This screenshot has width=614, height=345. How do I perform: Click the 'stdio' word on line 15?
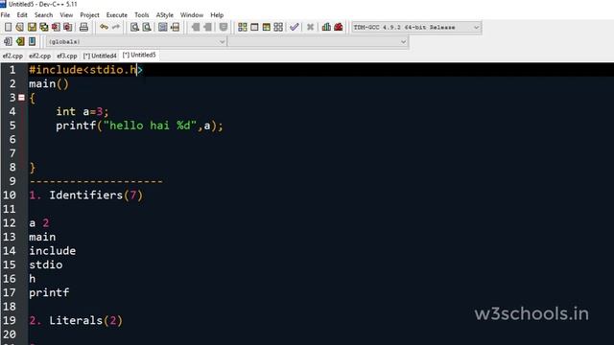[x=46, y=264]
